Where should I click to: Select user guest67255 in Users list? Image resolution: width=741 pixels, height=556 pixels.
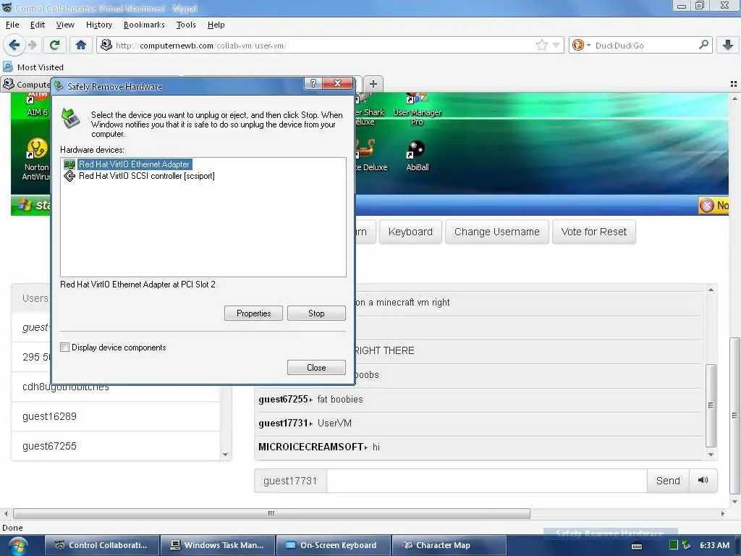point(116,446)
